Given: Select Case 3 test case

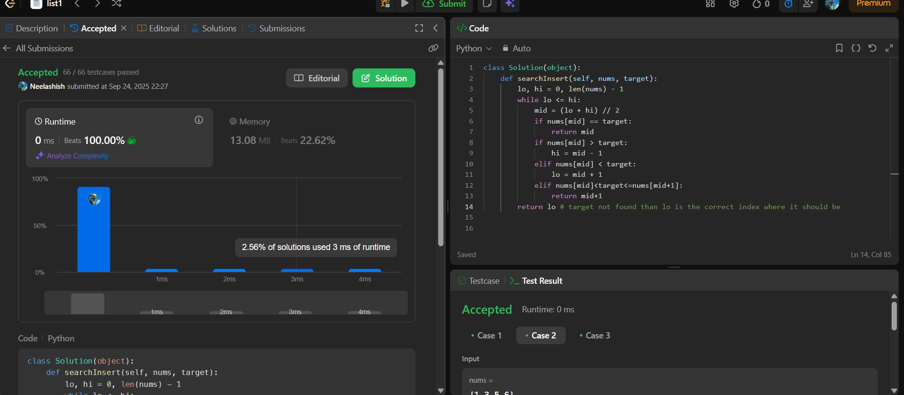Looking at the screenshot, I should [x=595, y=336].
